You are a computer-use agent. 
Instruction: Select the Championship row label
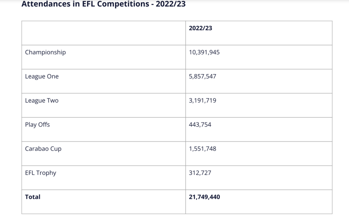pyautogui.click(x=45, y=52)
